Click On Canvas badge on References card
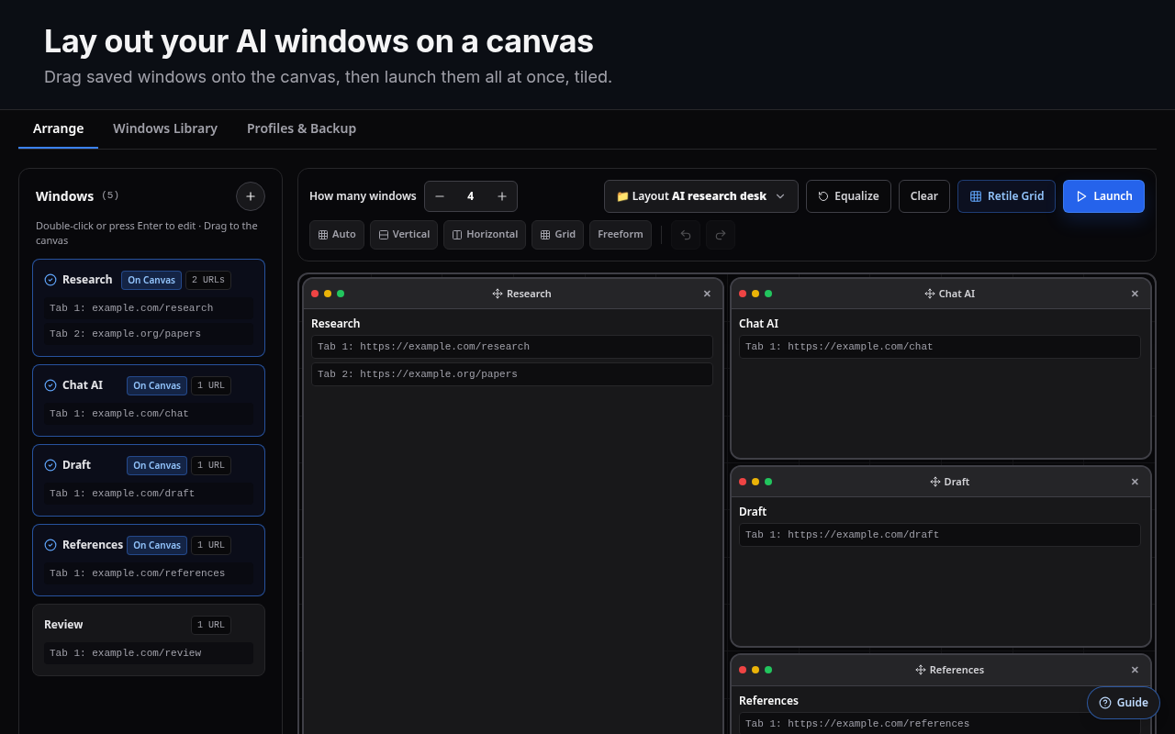The width and height of the screenshot is (1175, 734). point(157,545)
